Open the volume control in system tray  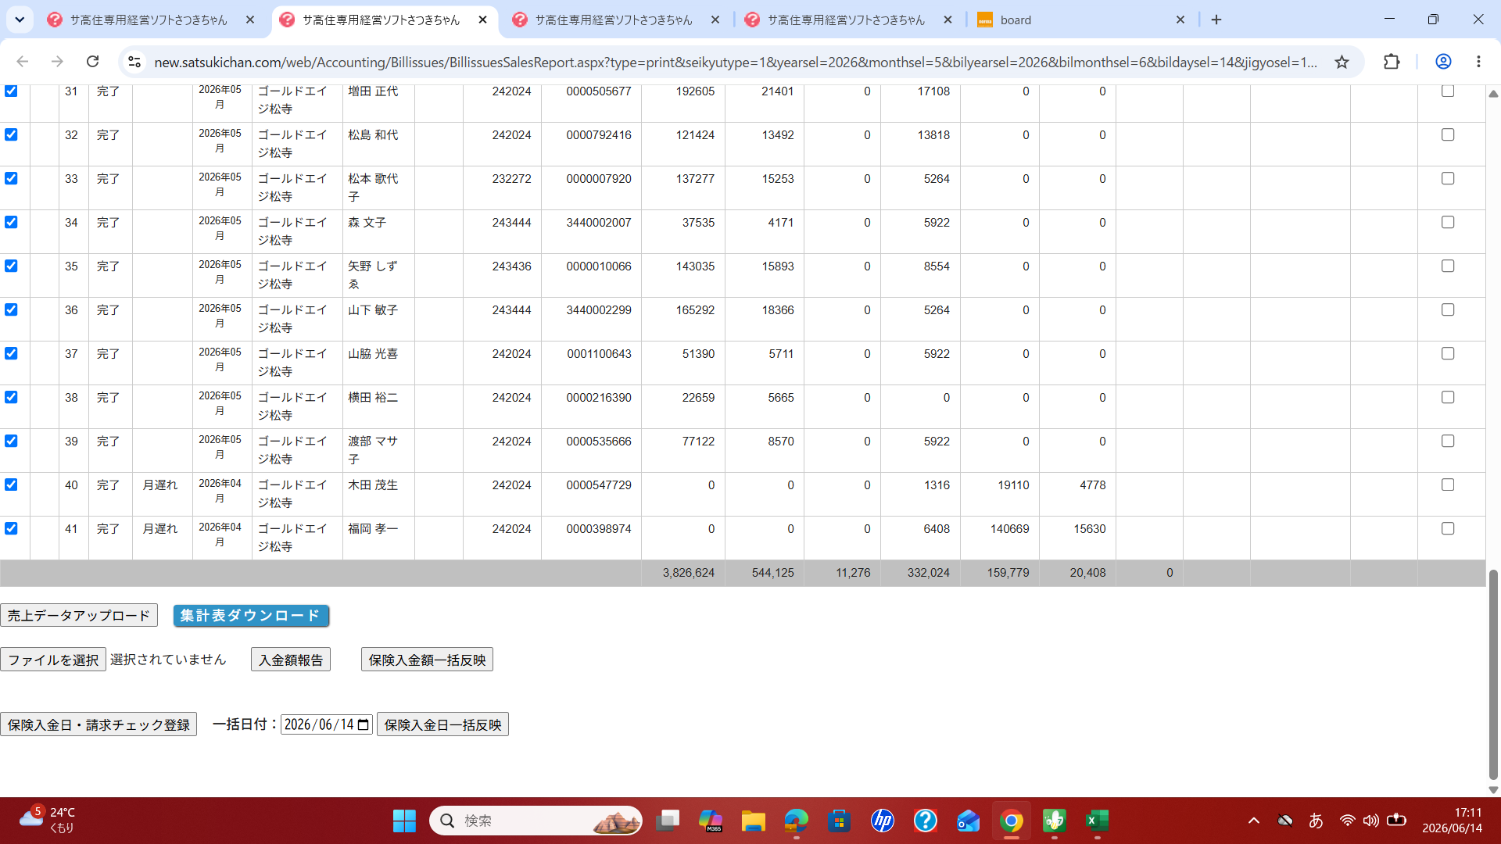[1370, 821]
